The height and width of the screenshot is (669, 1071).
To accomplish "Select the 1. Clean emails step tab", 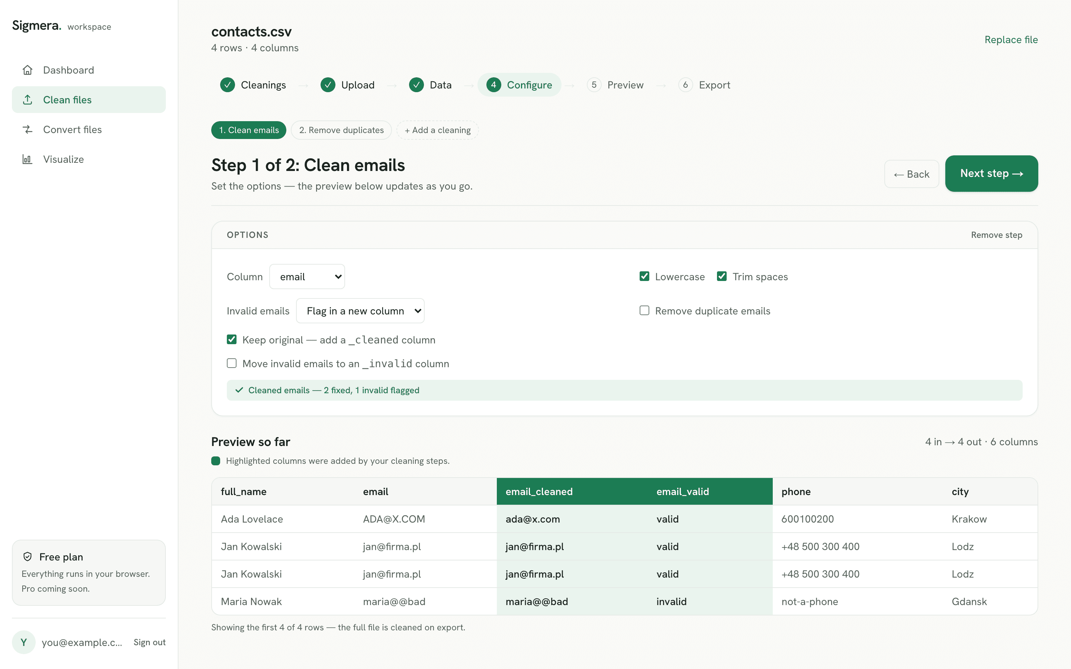I will pyautogui.click(x=249, y=130).
